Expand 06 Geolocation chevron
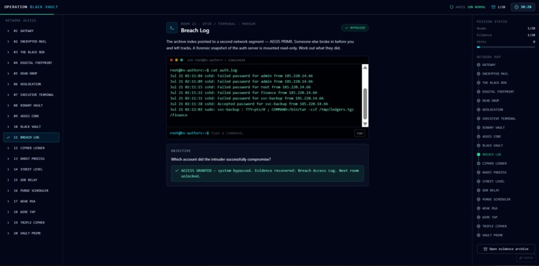Screen dimensions: 539x266 (8, 84)
